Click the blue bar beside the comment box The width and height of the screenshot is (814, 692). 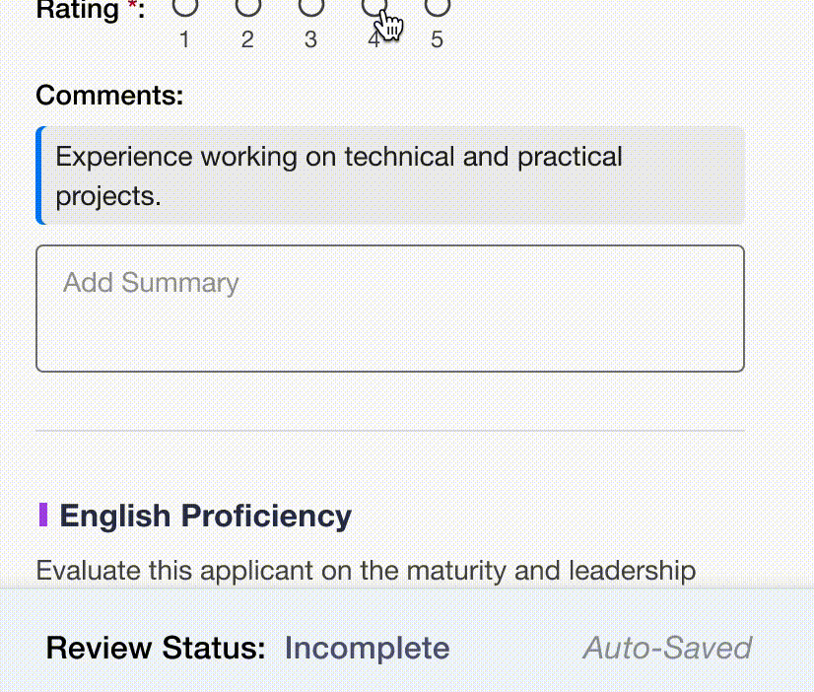point(38,175)
